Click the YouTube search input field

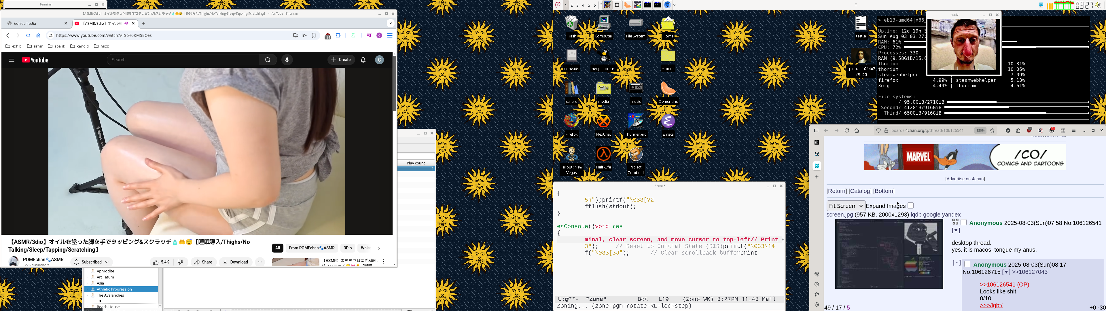tap(183, 60)
